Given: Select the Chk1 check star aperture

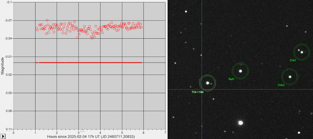Looking at the screenshot, I should pyautogui.click(x=302, y=52).
